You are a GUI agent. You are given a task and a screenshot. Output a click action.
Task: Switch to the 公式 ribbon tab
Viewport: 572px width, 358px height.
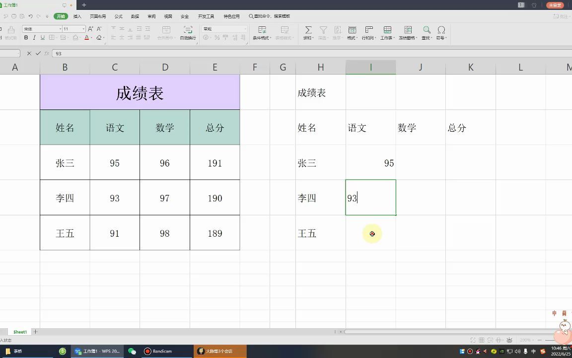coord(118,16)
